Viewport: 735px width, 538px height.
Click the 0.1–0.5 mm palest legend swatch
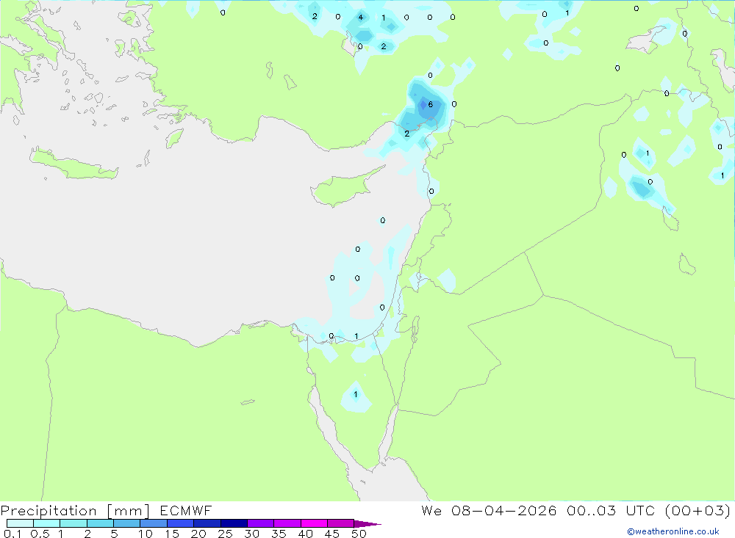(20, 523)
